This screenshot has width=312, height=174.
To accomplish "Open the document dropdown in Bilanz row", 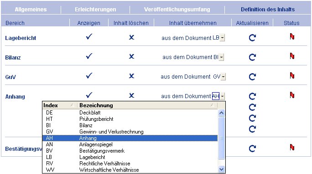I will 221,57.
